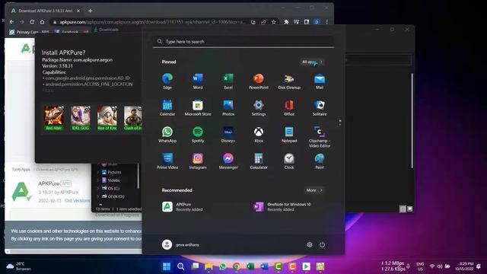Open Calendar pinned app
Image resolution: width=487 pixels, height=274 pixels.
[x=167, y=108]
